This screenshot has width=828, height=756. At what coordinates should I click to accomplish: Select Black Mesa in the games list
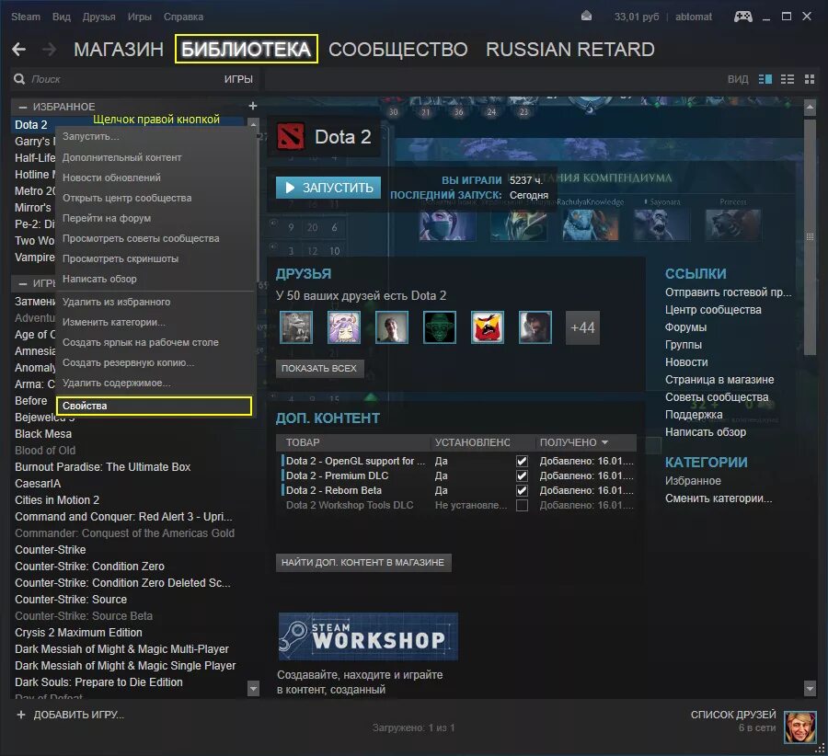point(43,434)
